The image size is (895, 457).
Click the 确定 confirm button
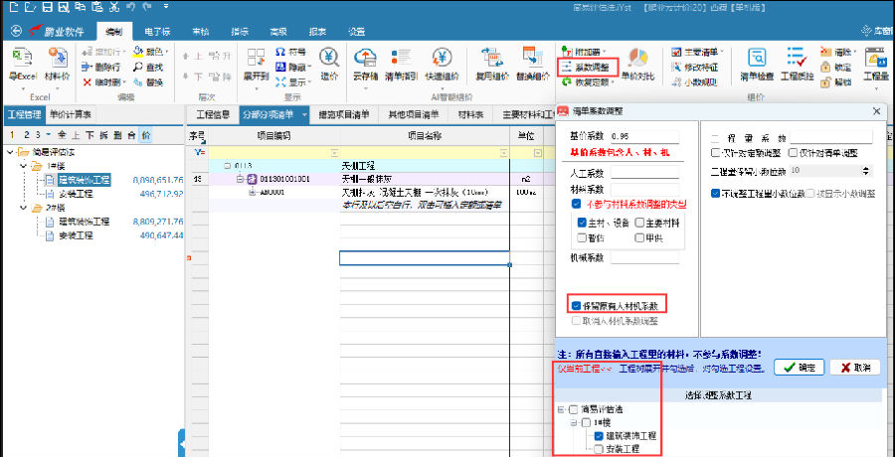[x=798, y=368]
